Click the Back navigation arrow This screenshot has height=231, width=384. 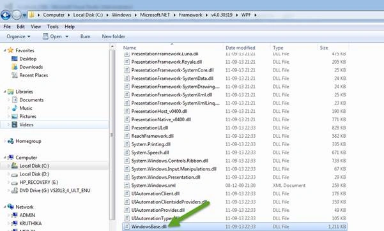tap(6, 15)
